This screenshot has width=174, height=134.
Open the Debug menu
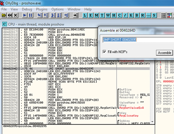(27, 9)
